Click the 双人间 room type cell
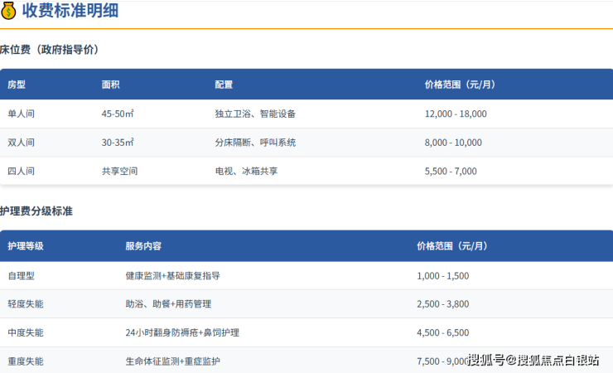This screenshot has width=613, height=373. (22, 143)
